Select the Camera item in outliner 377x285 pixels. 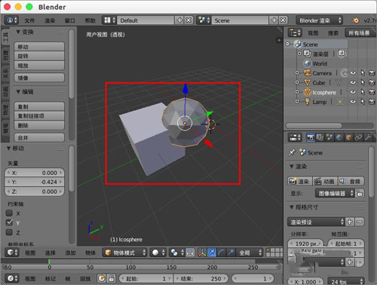322,73
